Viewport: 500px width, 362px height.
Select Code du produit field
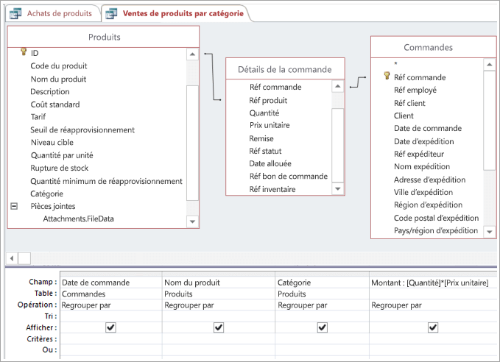click(59, 66)
